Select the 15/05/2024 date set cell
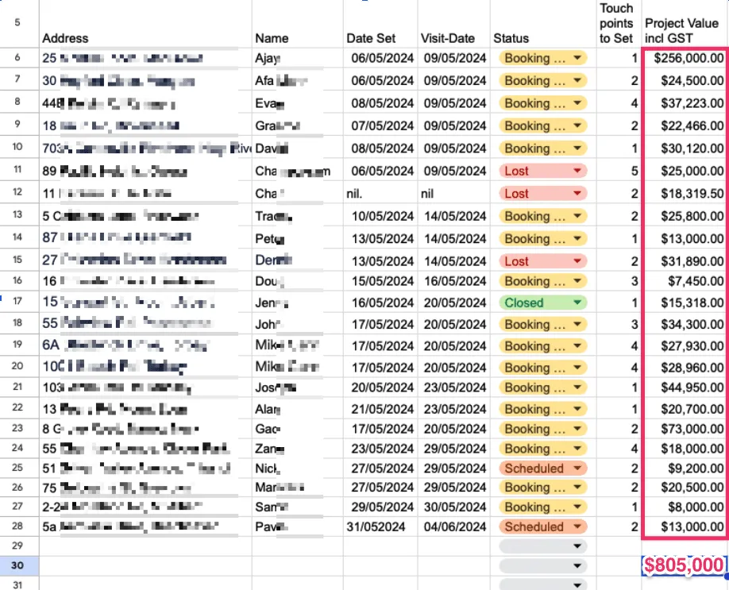The image size is (729, 590). point(380,281)
